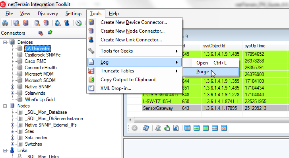
Task: Click the green-filled table icon in bottom toolbar
Action: (206, 128)
